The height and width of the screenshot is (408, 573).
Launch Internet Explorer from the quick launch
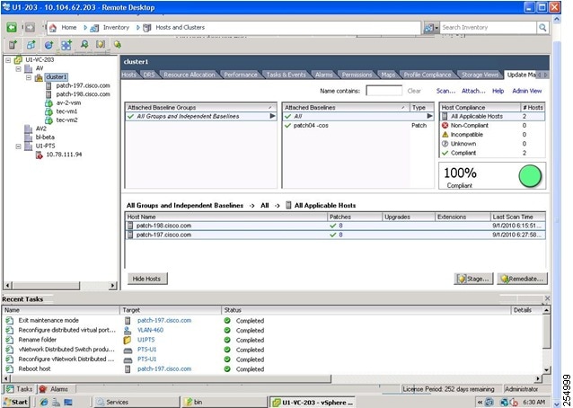pos(44,402)
